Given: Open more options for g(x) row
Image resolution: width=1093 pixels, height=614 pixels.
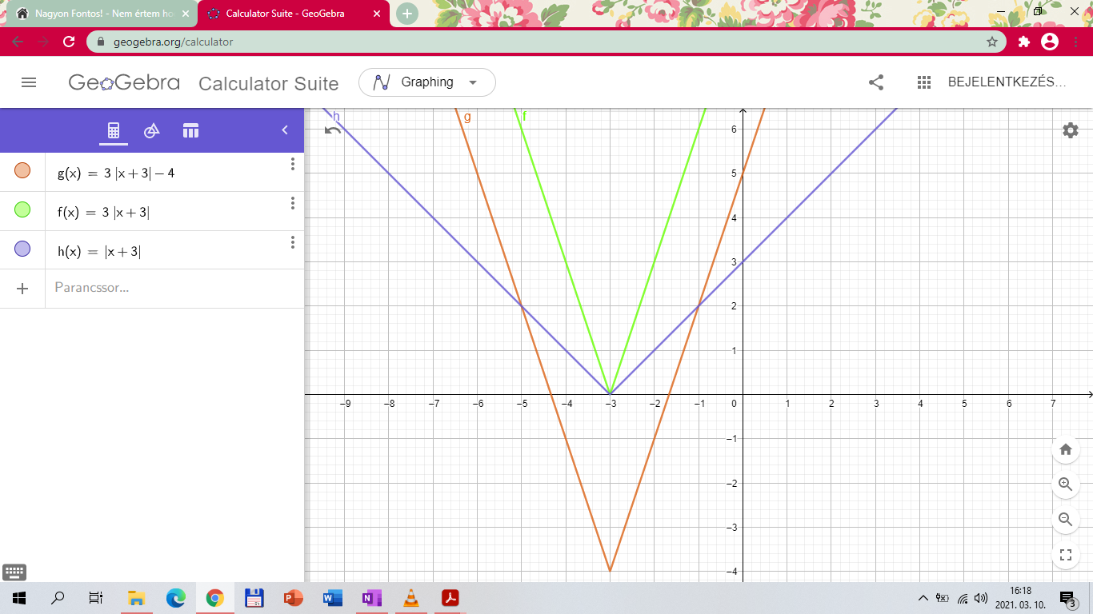Looking at the screenshot, I should [x=293, y=164].
